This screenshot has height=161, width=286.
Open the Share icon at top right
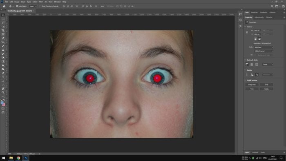click(x=283, y=6)
